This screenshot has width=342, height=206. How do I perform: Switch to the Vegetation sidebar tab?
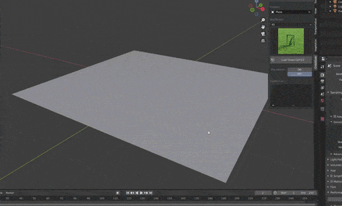pos(315,45)
